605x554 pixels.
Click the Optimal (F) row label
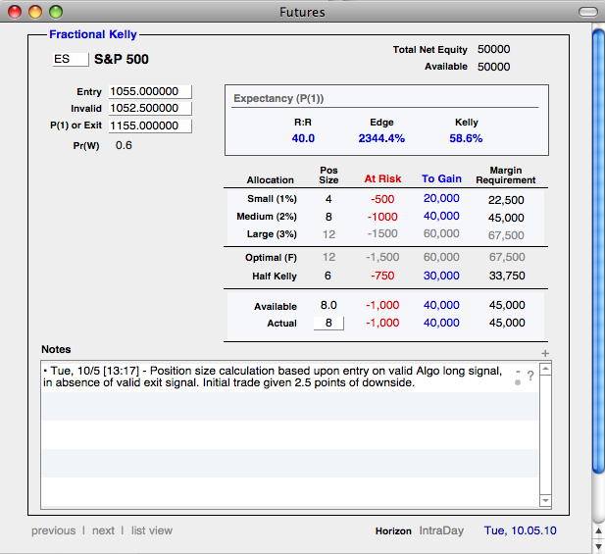coord(271,258)
